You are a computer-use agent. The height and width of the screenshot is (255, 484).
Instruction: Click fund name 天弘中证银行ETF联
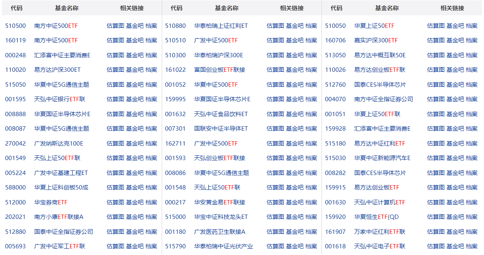[60, 99]
